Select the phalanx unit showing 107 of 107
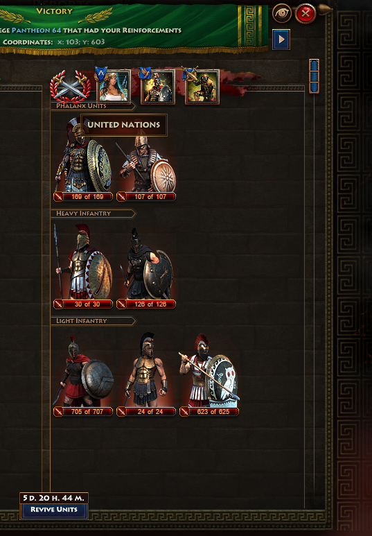The height and width of the screenshot is (536, 372). tap(146, 168)
